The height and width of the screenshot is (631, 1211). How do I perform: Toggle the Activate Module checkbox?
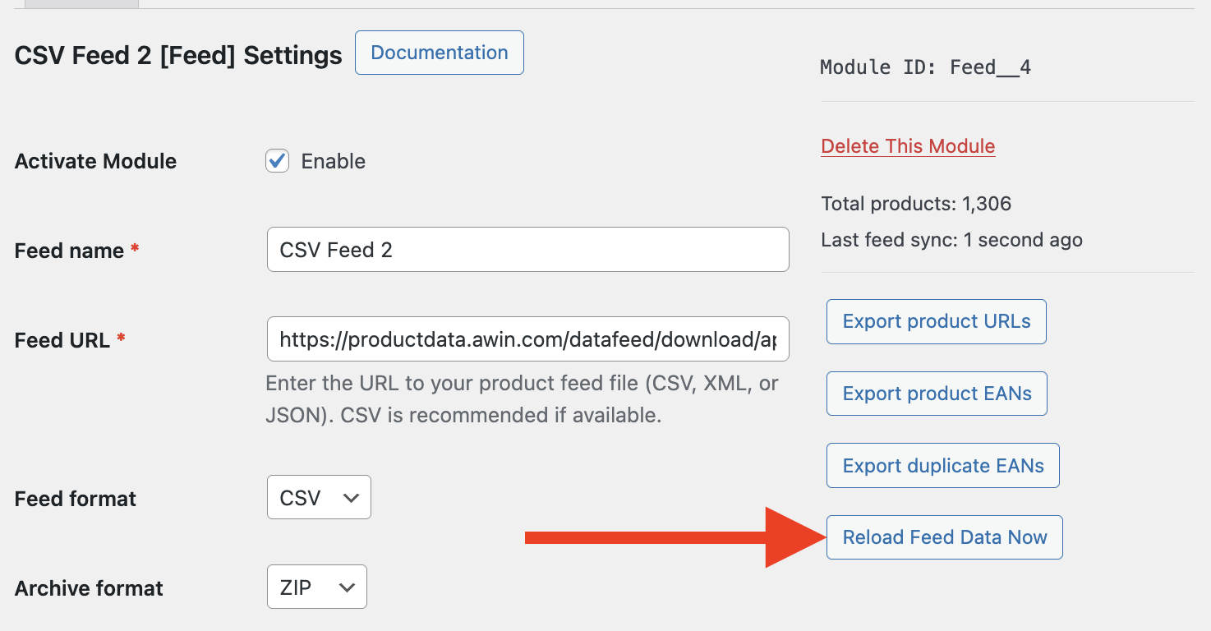[277, 161]
